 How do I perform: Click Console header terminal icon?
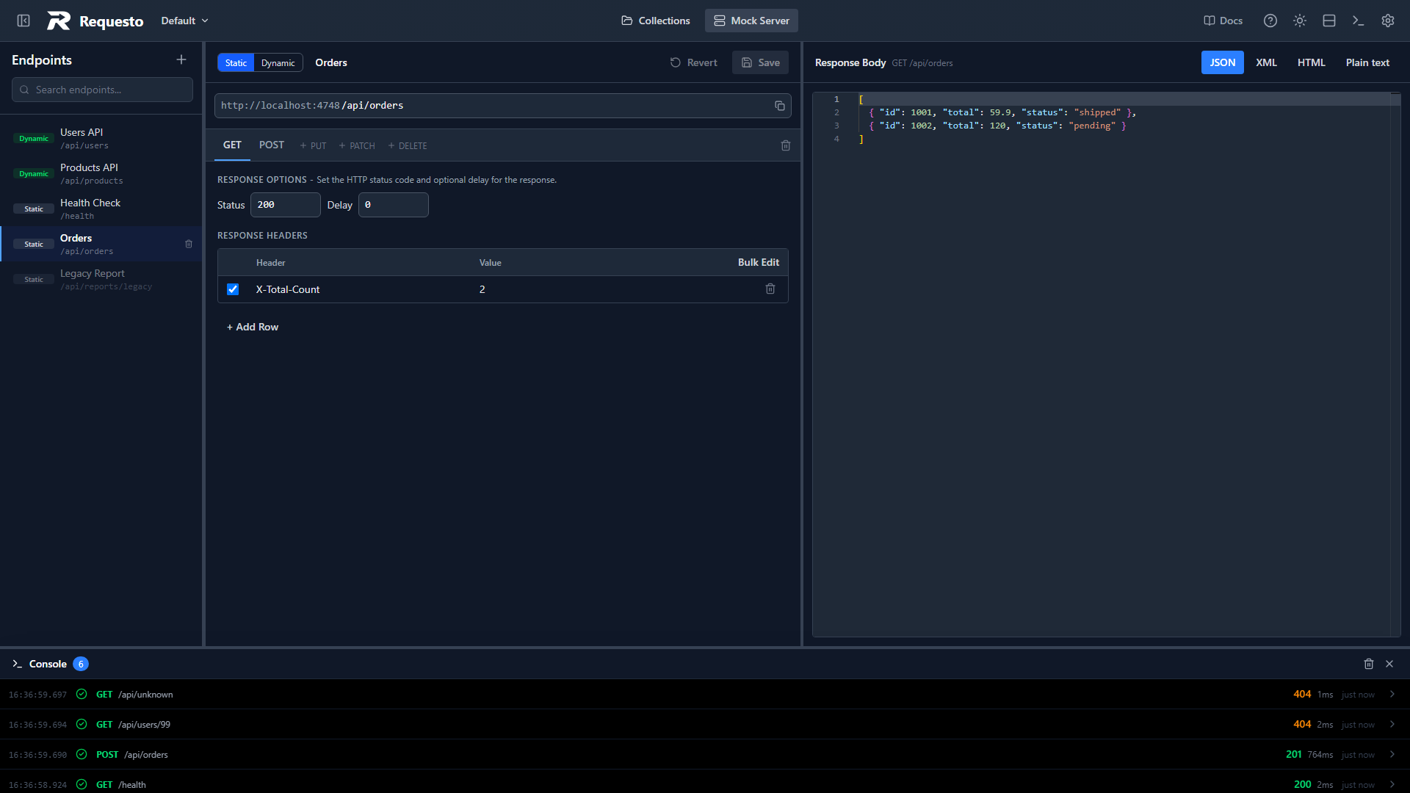click(x=17, y=664)
